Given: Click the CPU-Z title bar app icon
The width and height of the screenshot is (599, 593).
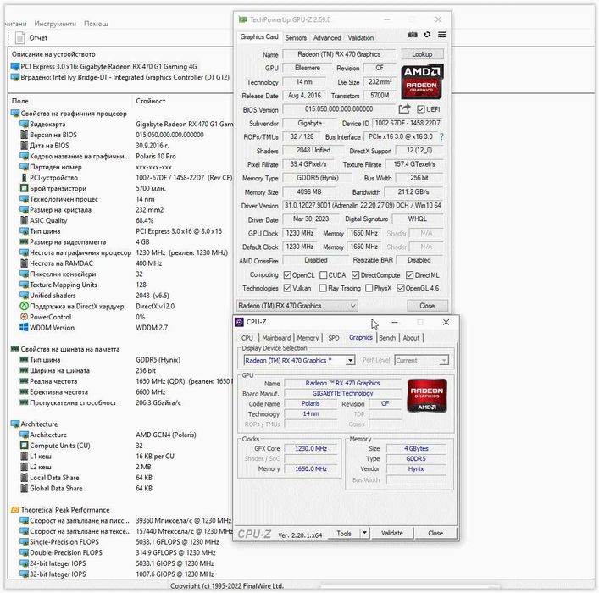Looking at the screenshot, I should coord(240,322).
